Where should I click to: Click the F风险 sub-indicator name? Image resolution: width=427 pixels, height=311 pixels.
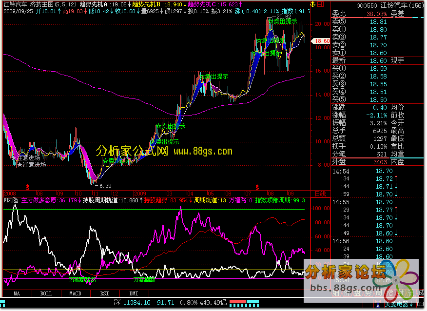pos(11,200)
